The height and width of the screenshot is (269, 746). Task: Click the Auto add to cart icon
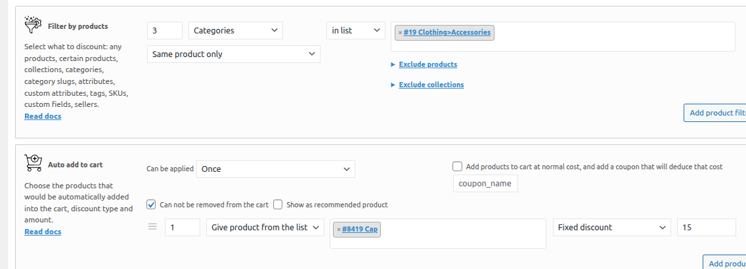point(33,163)
